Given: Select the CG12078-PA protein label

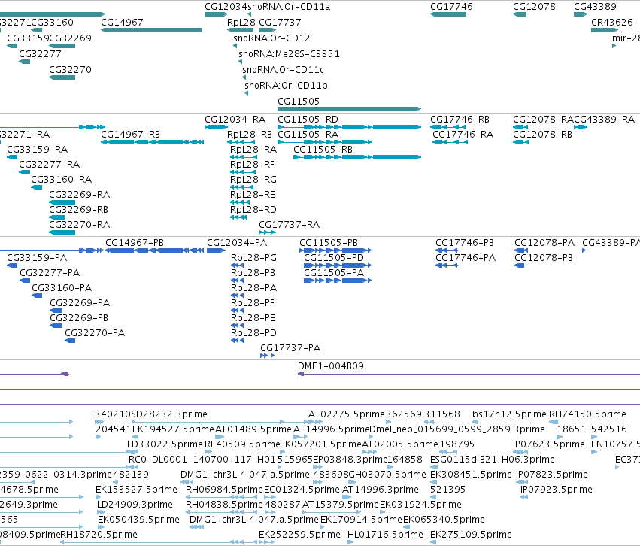Looking at the screenshot, I should click(544, 243).
